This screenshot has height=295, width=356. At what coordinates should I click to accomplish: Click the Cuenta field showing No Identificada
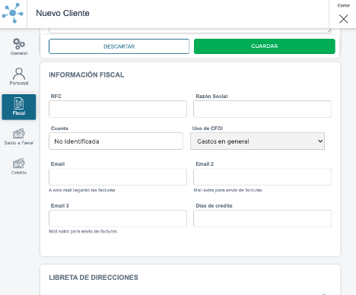116,141
